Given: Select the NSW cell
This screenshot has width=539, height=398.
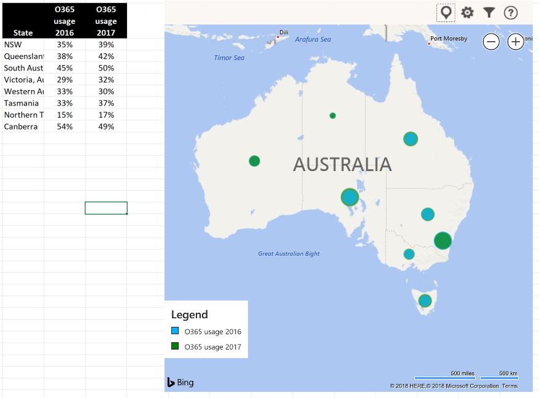Looking at the screenshot, I should [x=23, y=44].
